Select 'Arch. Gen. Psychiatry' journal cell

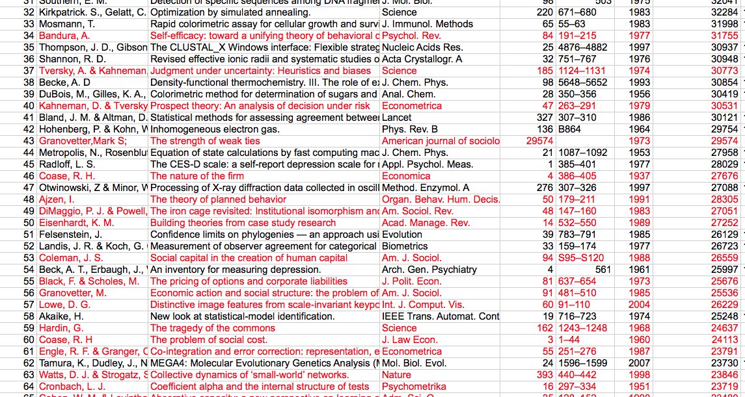440,270
